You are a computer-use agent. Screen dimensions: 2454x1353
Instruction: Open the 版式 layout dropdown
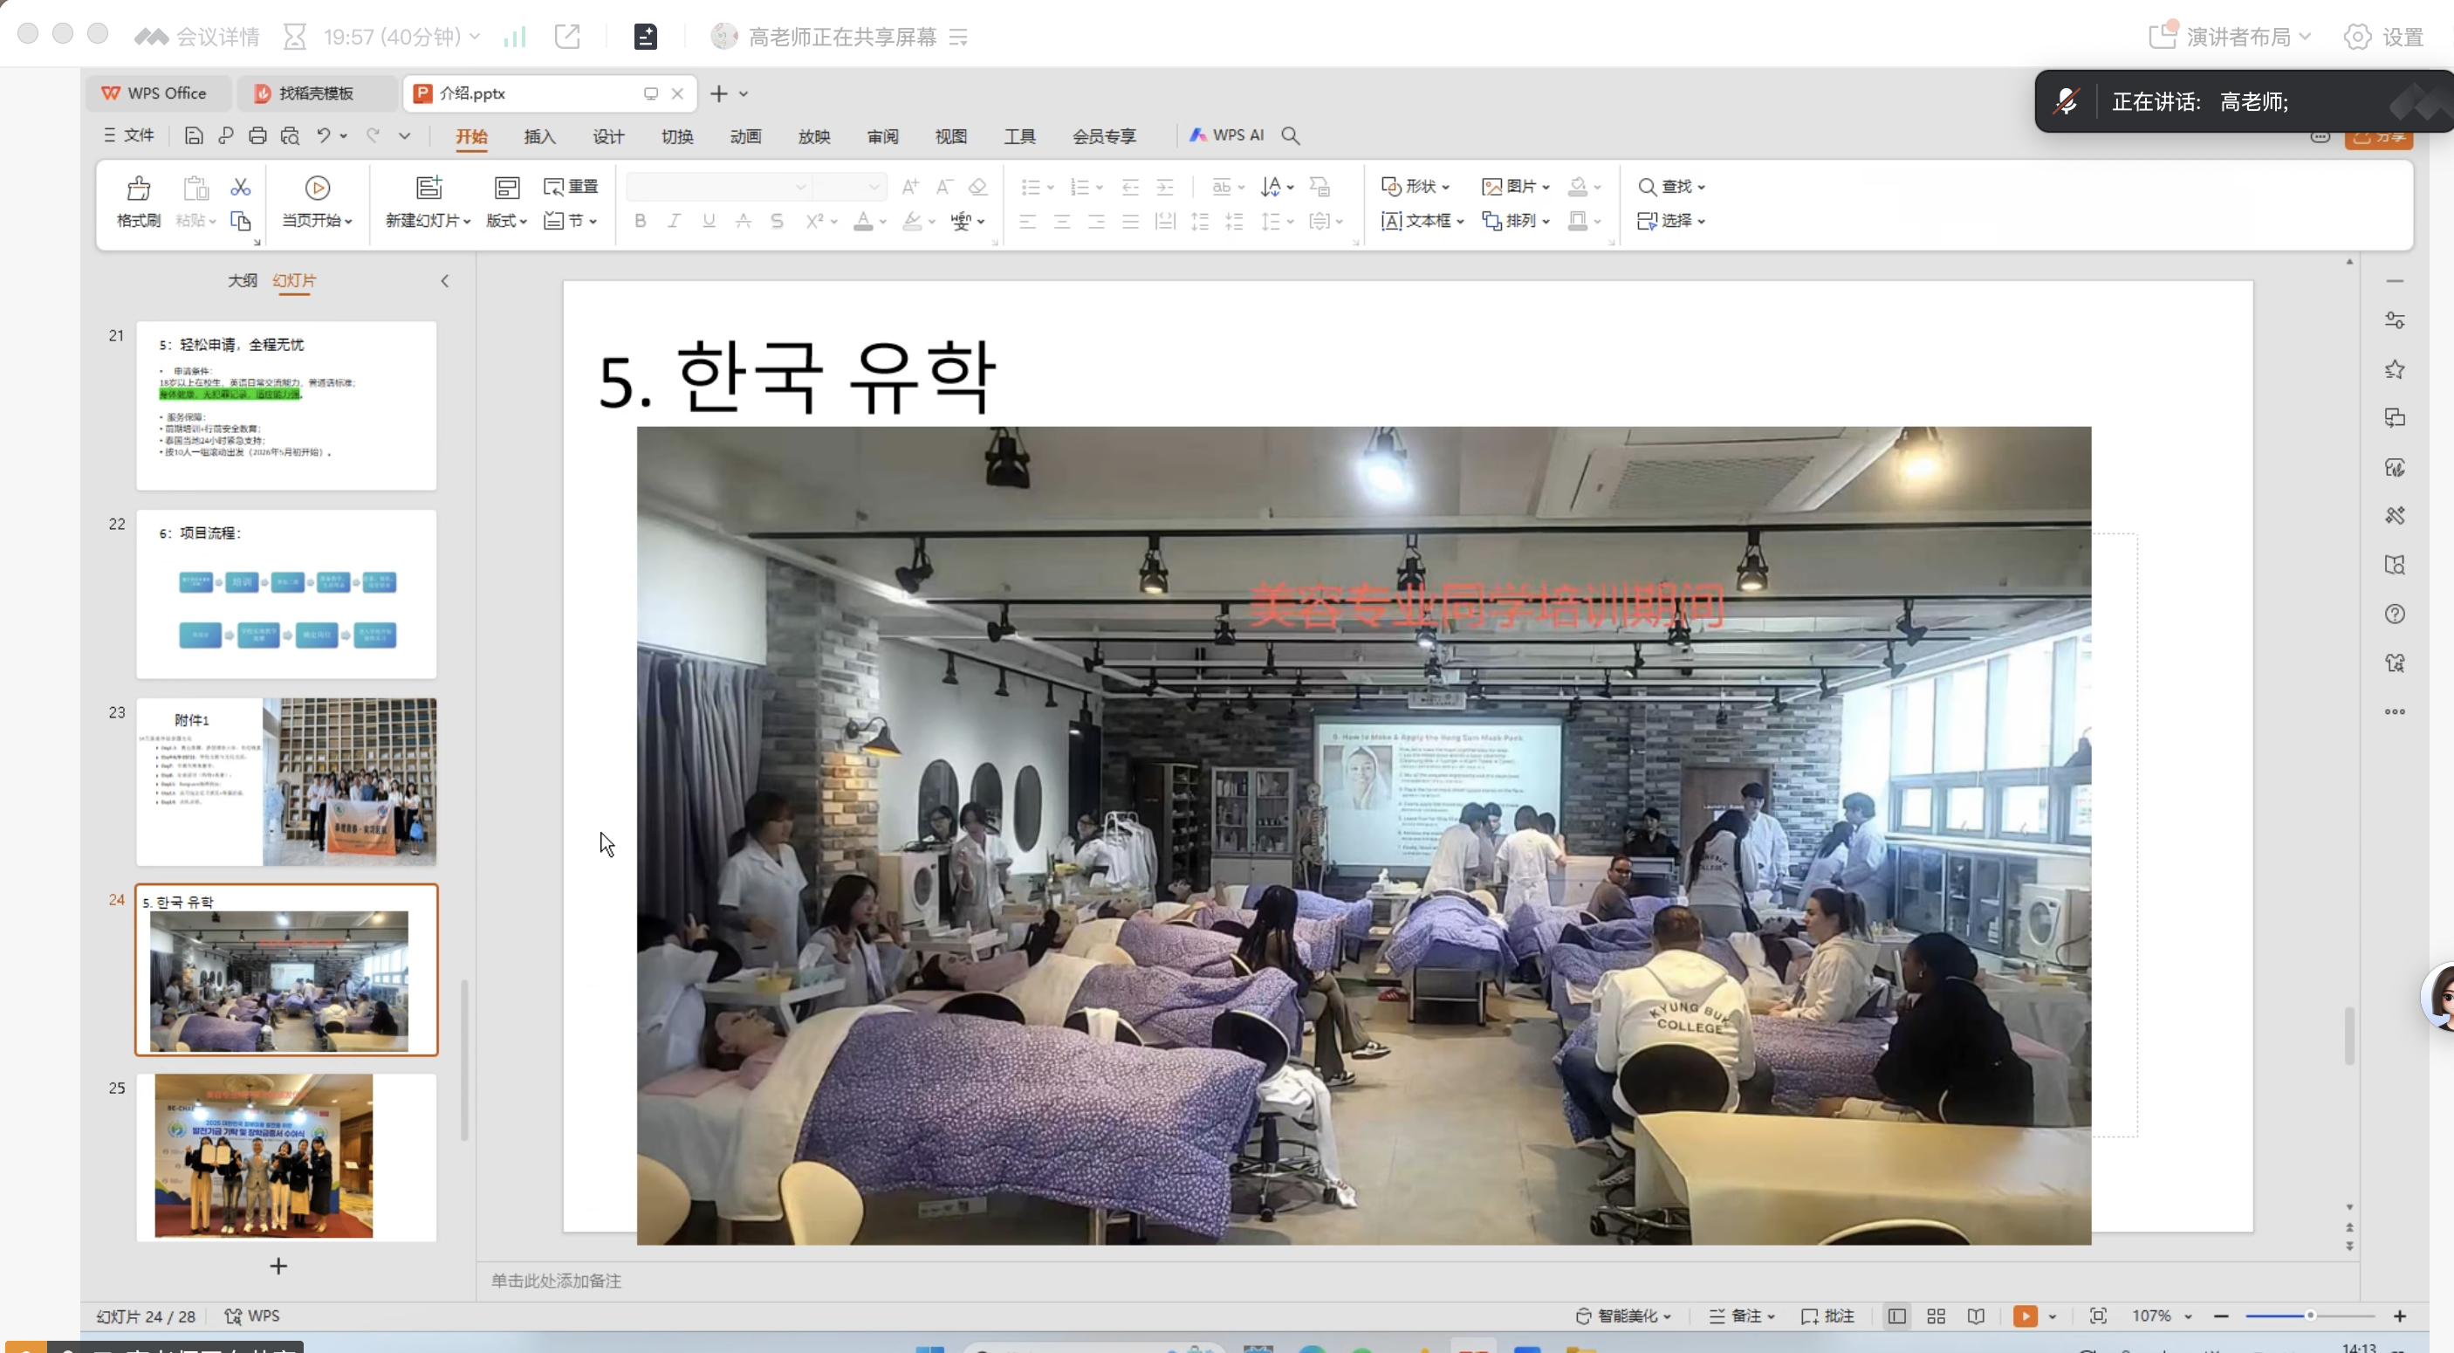[507, 221]
